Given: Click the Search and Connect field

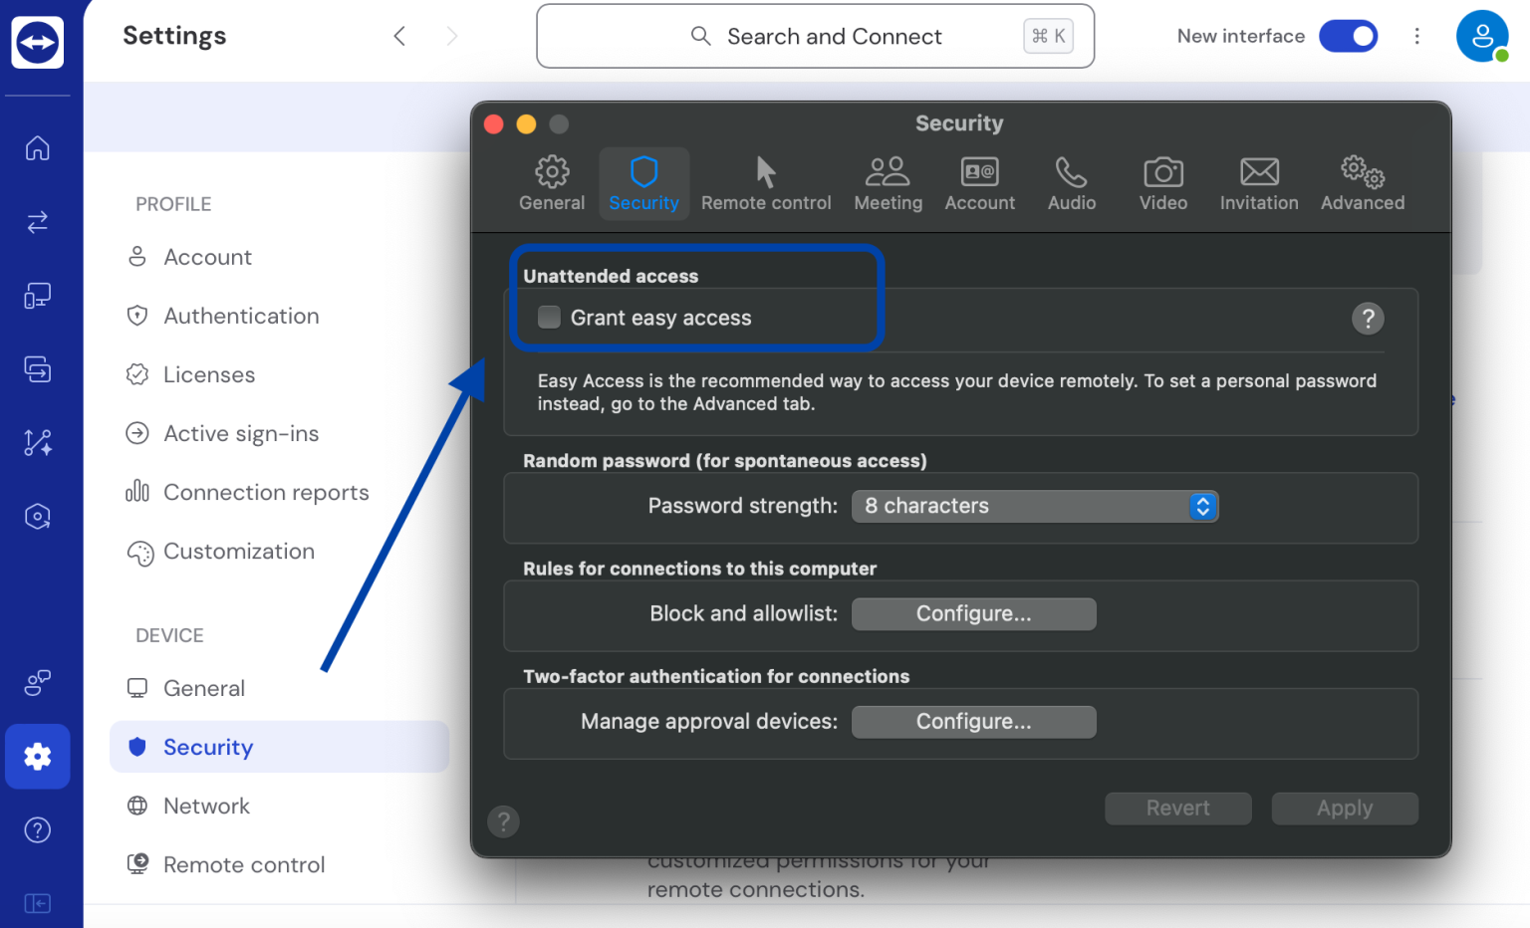Looking at the screenshot, I should coord(815,36).
